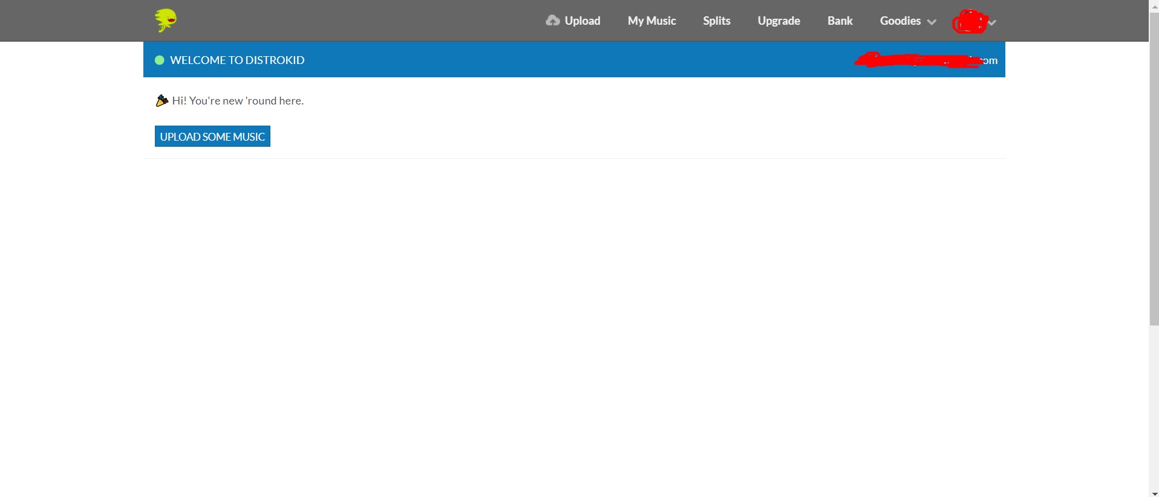Screen dimensions: 1159x497
Task: Click the Welcome to DistroKid heading
Action: coord(237,60)
